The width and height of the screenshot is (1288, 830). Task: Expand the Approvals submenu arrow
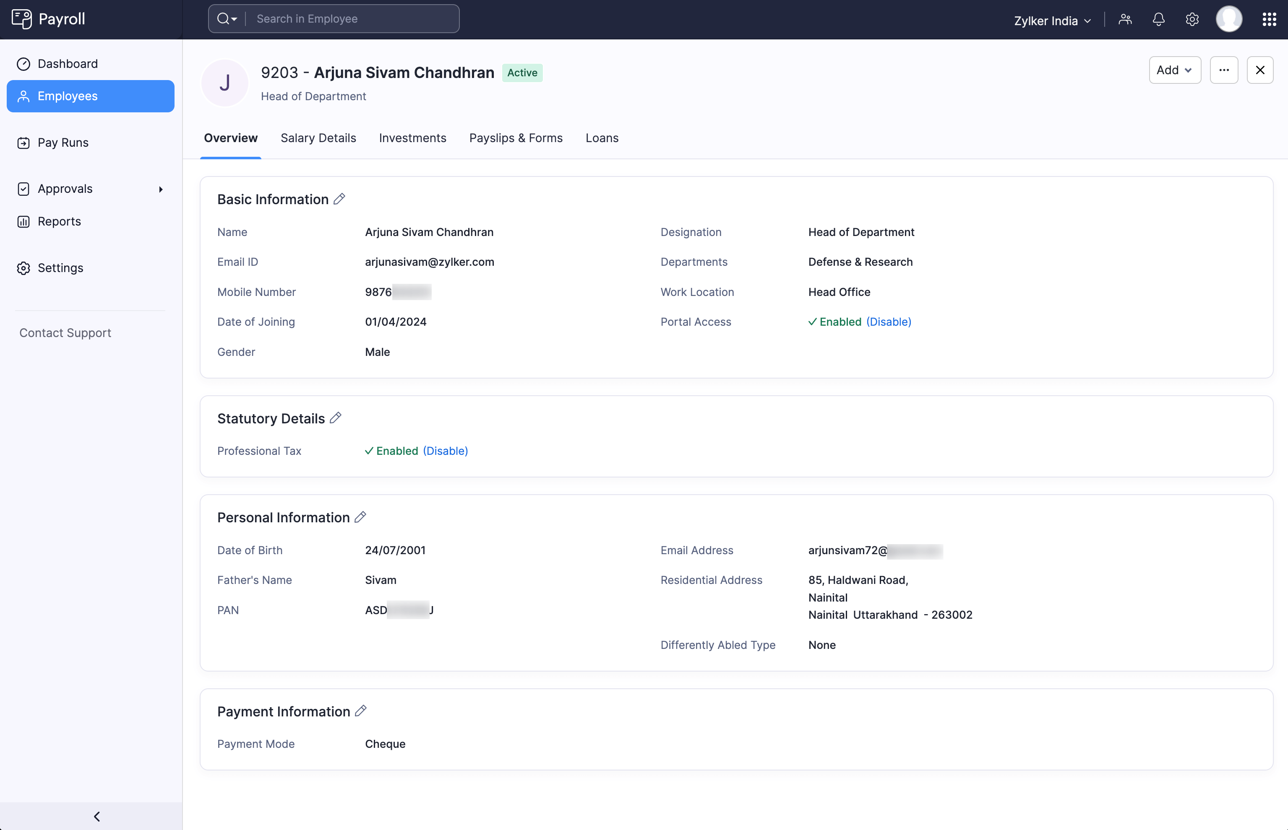(x=160, y=189)
